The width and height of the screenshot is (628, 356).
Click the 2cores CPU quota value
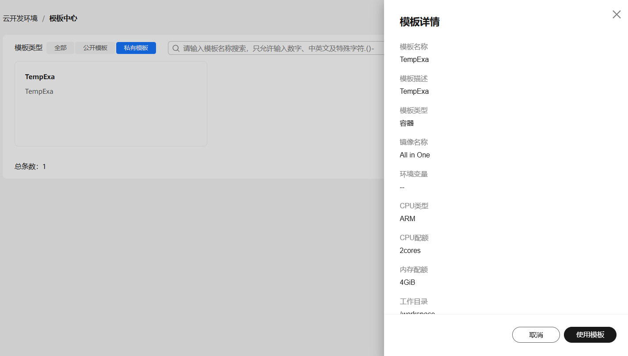coord(410,251)
